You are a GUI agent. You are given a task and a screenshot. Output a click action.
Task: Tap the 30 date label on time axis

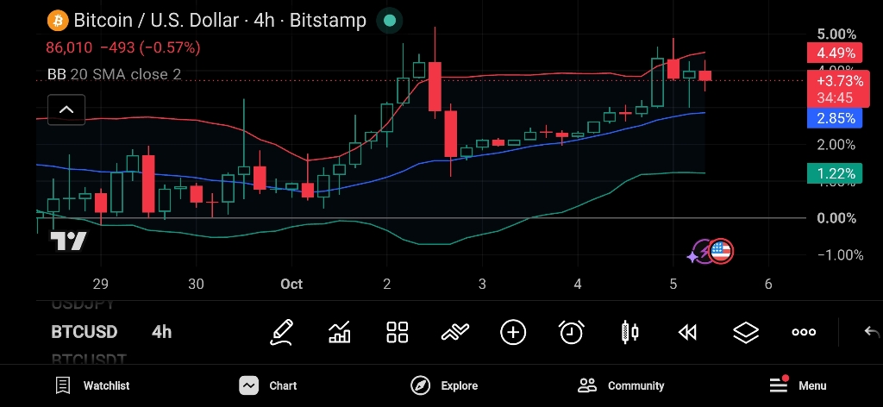coord(196,285)
